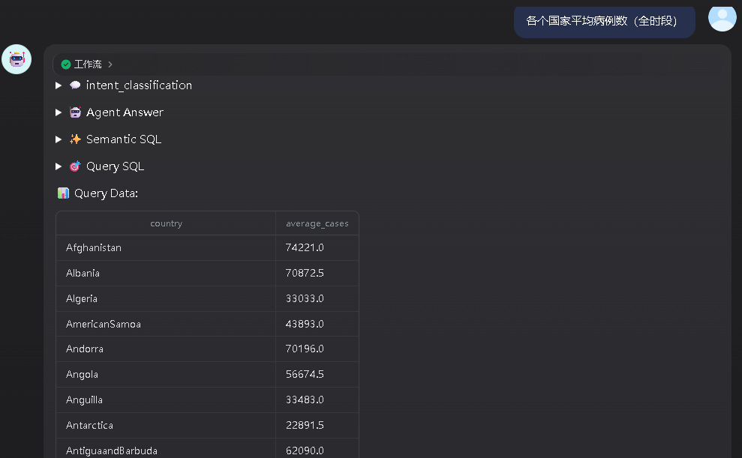Viewport: 742px width, 458px height.
Task: Select the Antarctica cell
Action: click(166, 425)
